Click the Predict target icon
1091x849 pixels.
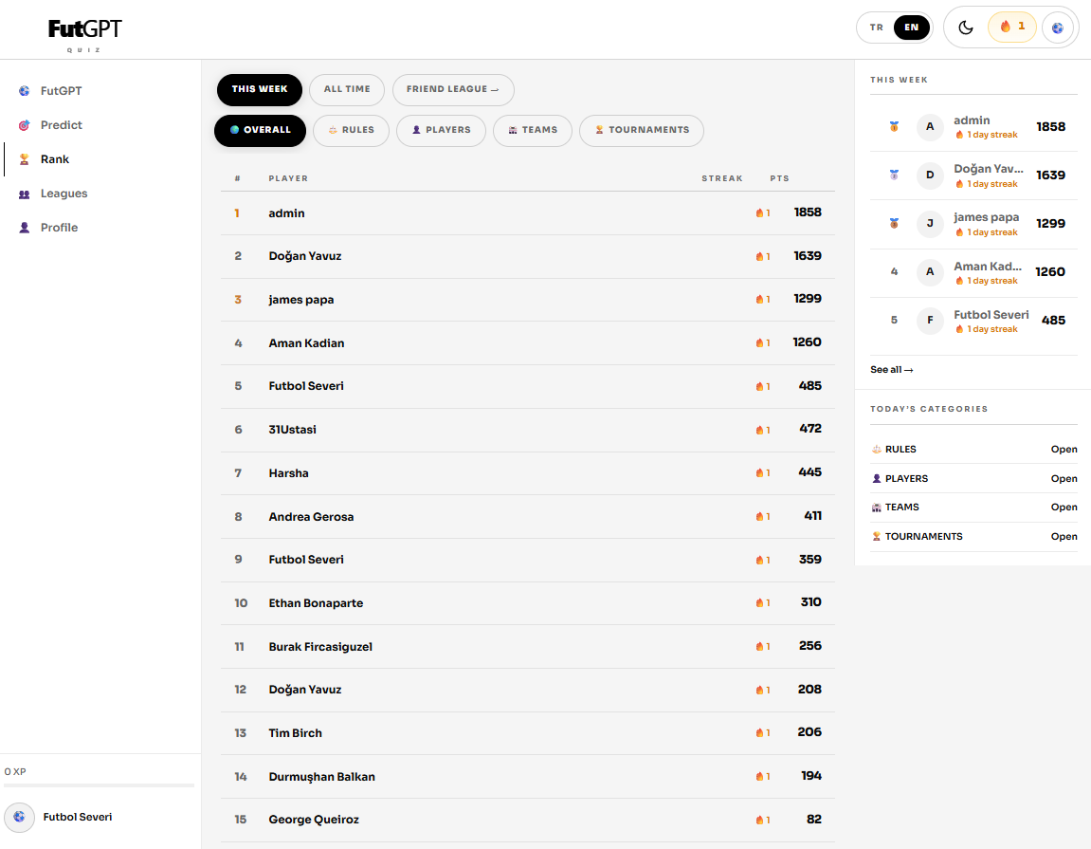[25, 124]
